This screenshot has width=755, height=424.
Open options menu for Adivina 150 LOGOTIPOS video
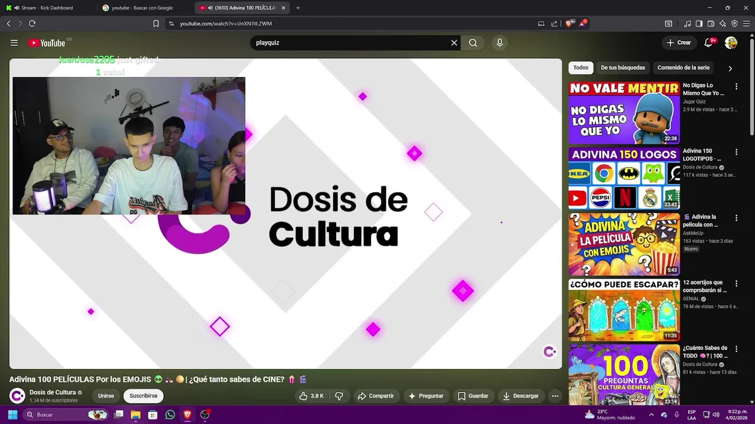pos(736,152)
